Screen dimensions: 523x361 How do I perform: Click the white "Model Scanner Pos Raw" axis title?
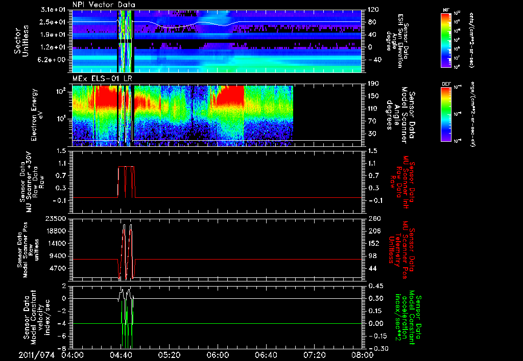click(28, 250)
